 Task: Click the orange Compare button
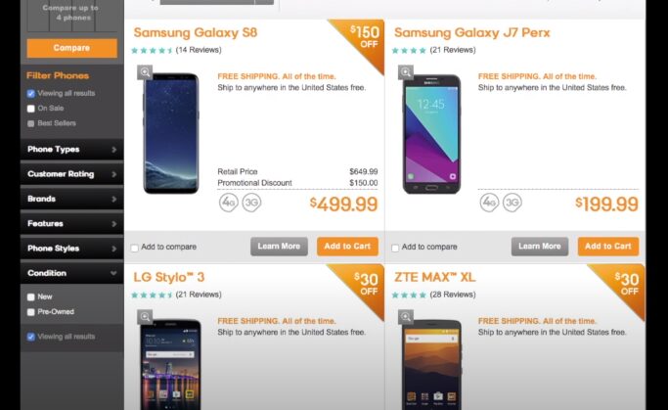(x=72, y=48)
